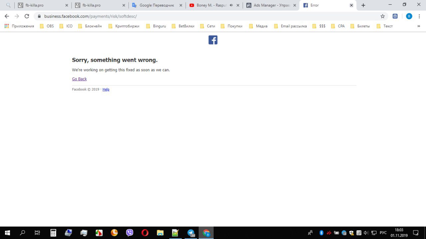Click the browser forward arrow
Image resolution: width=426 pixels, height=239 pixels.
(17, 16)
